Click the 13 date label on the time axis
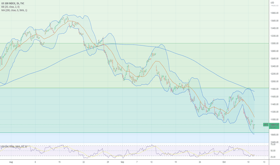The width and height of the screenshot is (280, 165). click(x=264, y=162)
